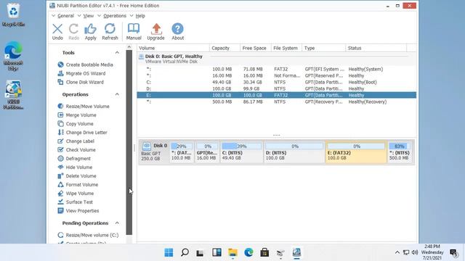
Task: Click the Redo toolbar icon
Action: pyautogui.click(x=74, y=32)
